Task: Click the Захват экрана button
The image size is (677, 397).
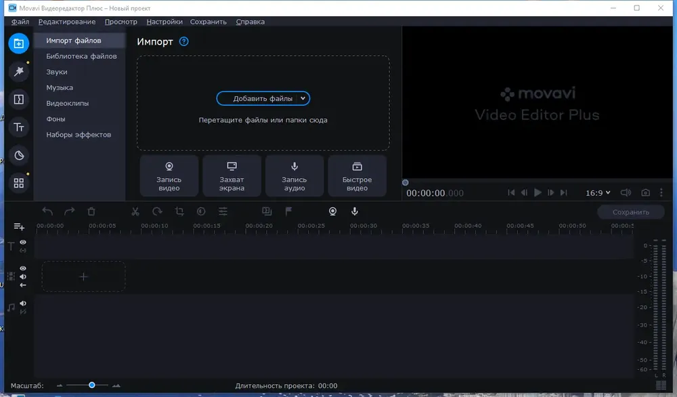Action: click(232, 176)
